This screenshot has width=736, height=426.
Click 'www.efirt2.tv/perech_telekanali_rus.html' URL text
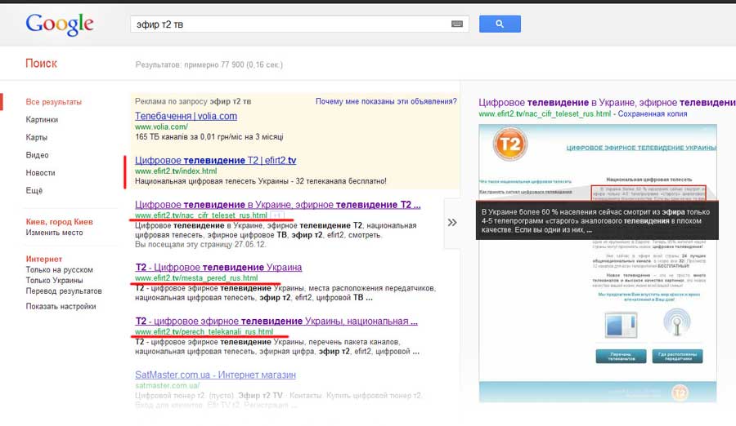(x=204, y=332)
